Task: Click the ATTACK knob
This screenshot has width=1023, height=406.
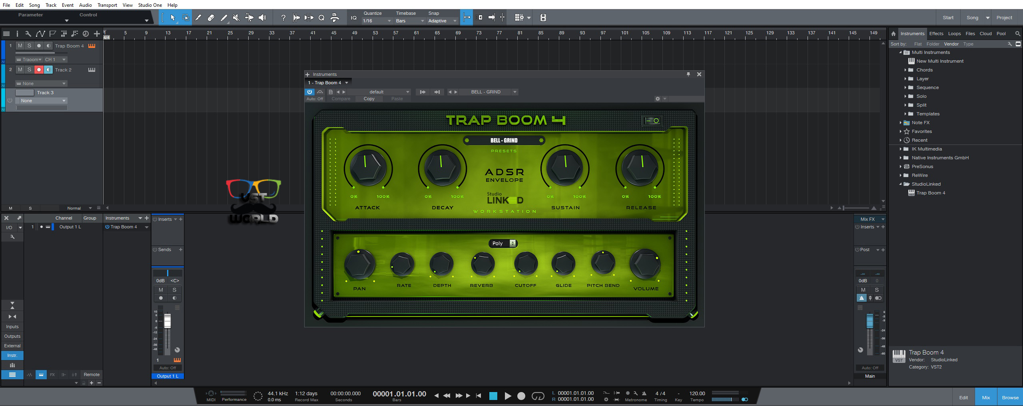Action: tap(368, 168)
